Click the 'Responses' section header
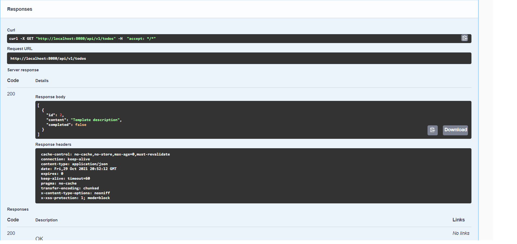The image size is (517, 244). pyautogui.click(x=20, y=9)
